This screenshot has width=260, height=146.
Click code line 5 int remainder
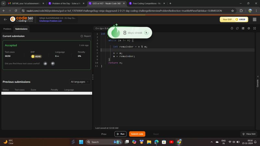click(x=130, y=47)
